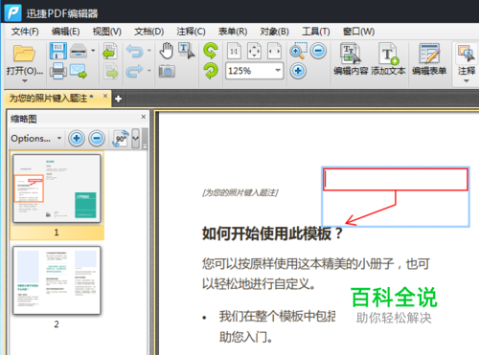Select the marquee zoom magnifier tool
This screenshot has width=479, height=355.
pos(298,51)
